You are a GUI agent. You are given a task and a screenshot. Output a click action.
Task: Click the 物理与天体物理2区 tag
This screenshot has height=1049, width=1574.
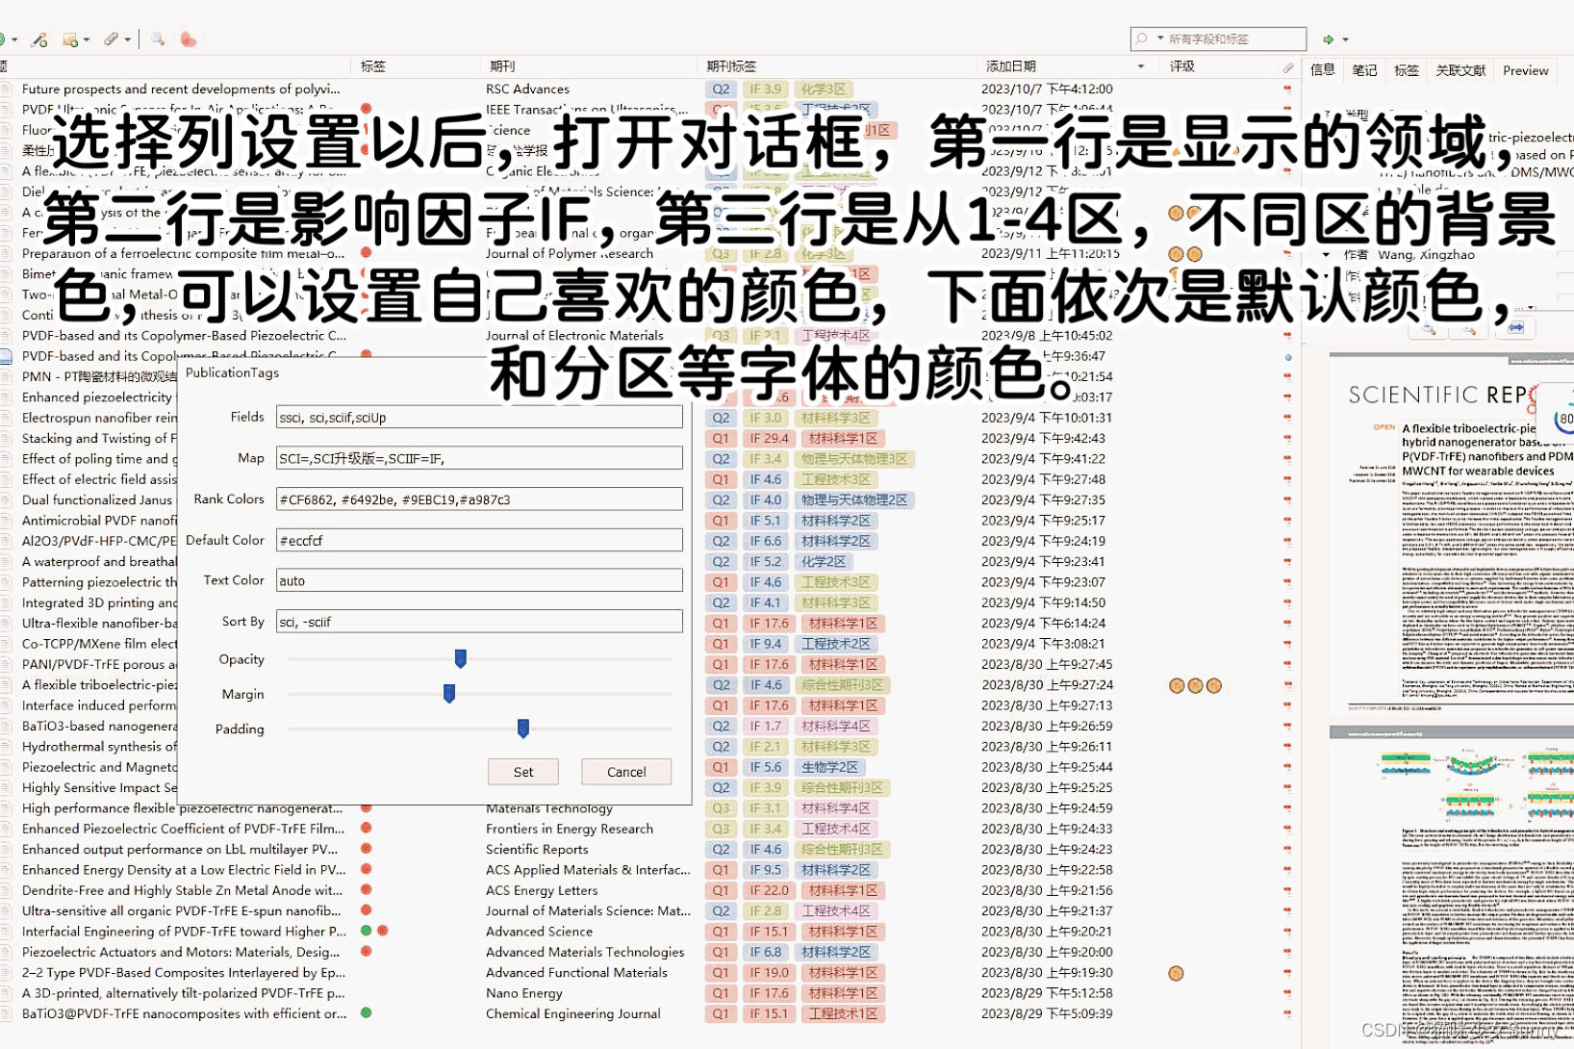854,499
